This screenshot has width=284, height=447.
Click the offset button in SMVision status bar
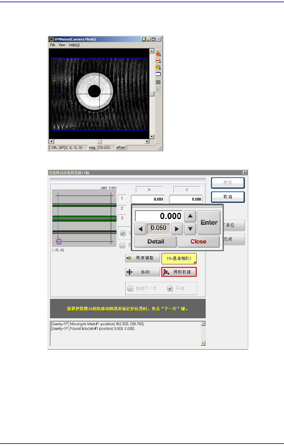tap(121, 148)
